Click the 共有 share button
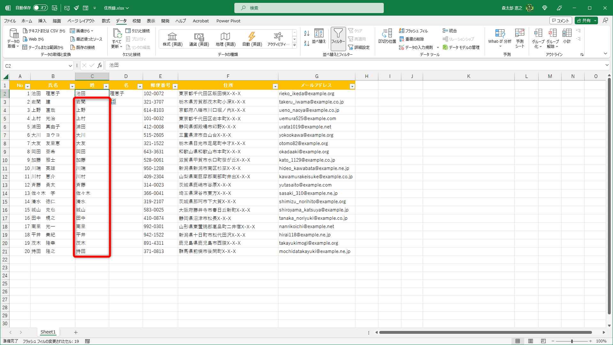This screenshot has height=345, width=613. [x=584, y=20]
